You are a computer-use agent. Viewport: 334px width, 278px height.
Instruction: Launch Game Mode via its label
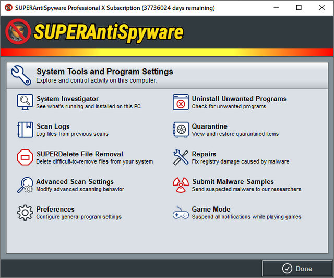click(211, 210)
